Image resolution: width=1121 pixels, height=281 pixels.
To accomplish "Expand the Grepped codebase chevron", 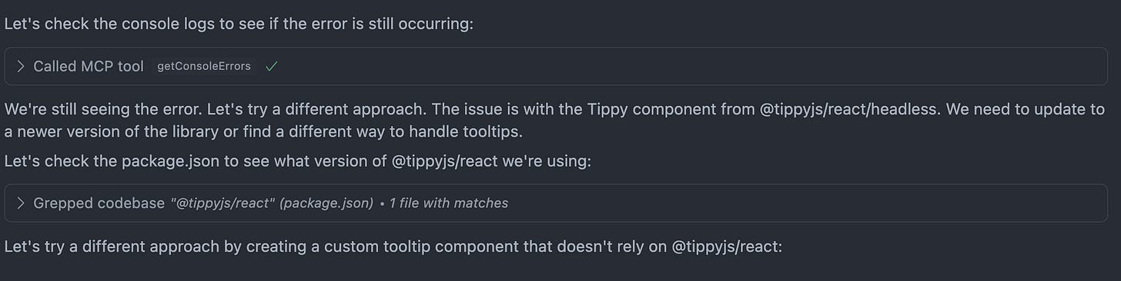I will (x=21, y=203).
